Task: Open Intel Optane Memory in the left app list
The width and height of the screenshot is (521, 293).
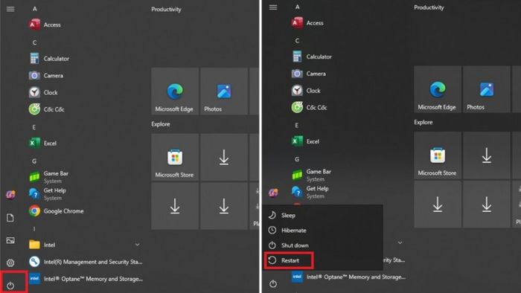Action: click(x=86, y=279)
